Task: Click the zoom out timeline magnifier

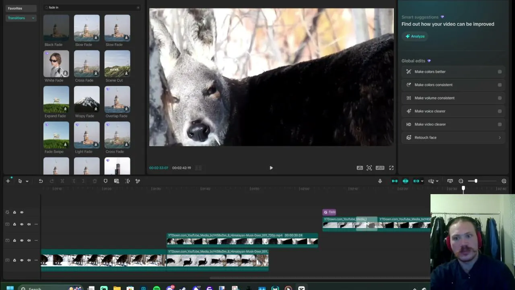Action: click(461, 181)
